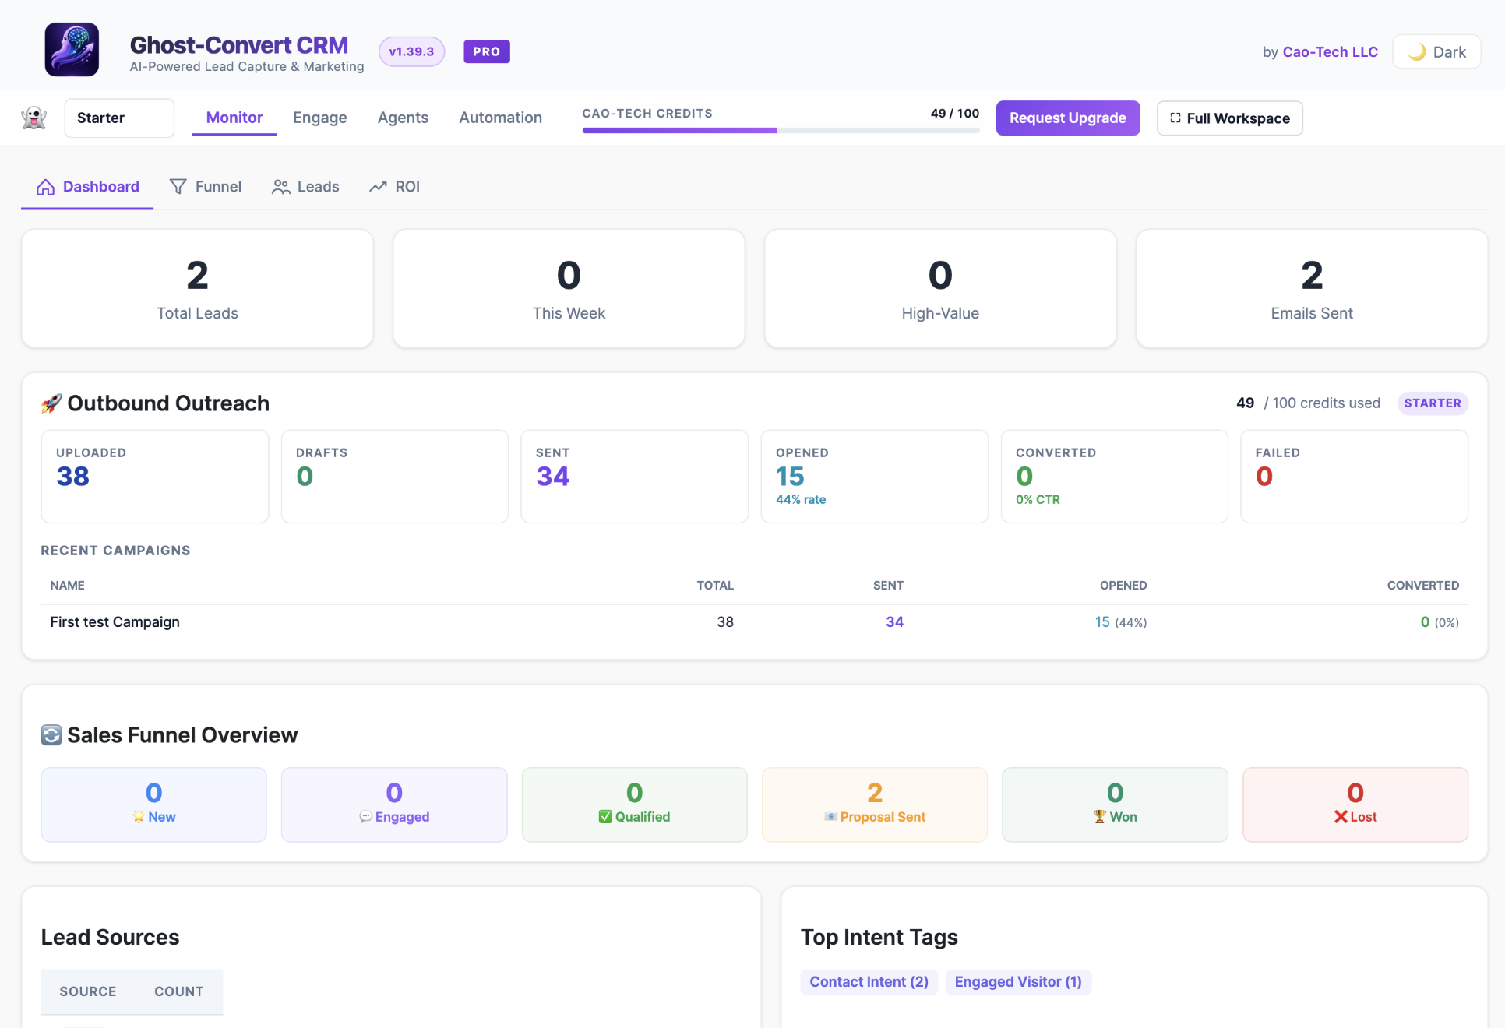Switch to the Engage tab
1505x1028 pixels.
(320, 118)
